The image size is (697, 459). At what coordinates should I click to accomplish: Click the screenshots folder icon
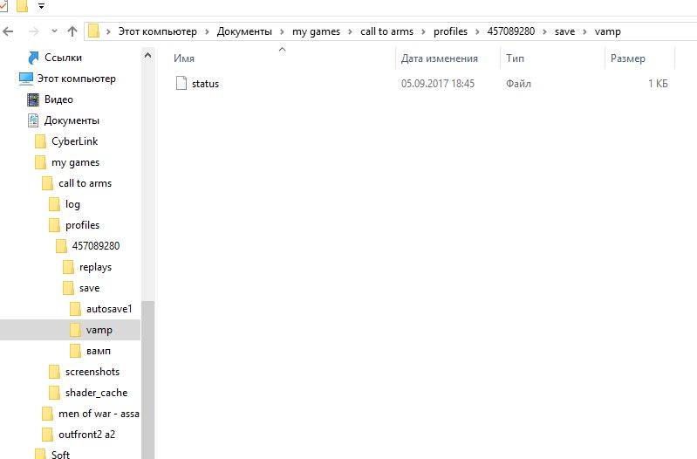(x=54, y=372)
